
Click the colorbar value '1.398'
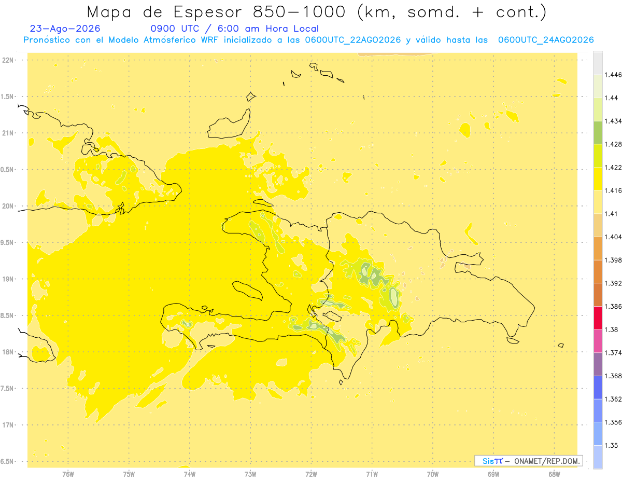click(613, 260)
